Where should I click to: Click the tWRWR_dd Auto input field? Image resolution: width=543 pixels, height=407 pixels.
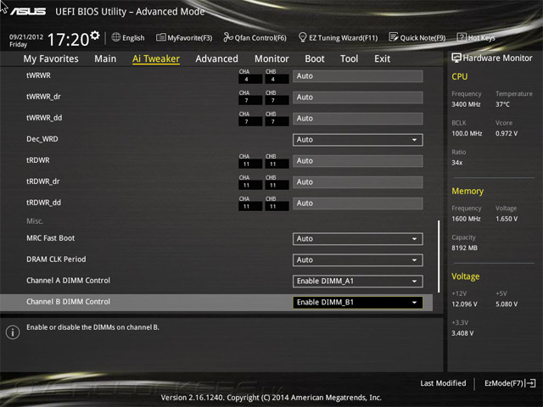(358, 119)
